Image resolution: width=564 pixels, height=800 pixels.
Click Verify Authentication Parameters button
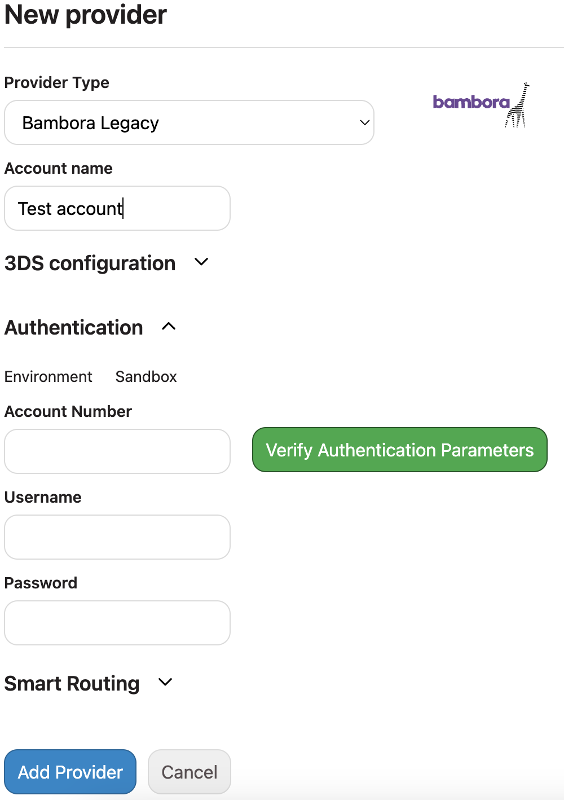(x=400, y=450)
